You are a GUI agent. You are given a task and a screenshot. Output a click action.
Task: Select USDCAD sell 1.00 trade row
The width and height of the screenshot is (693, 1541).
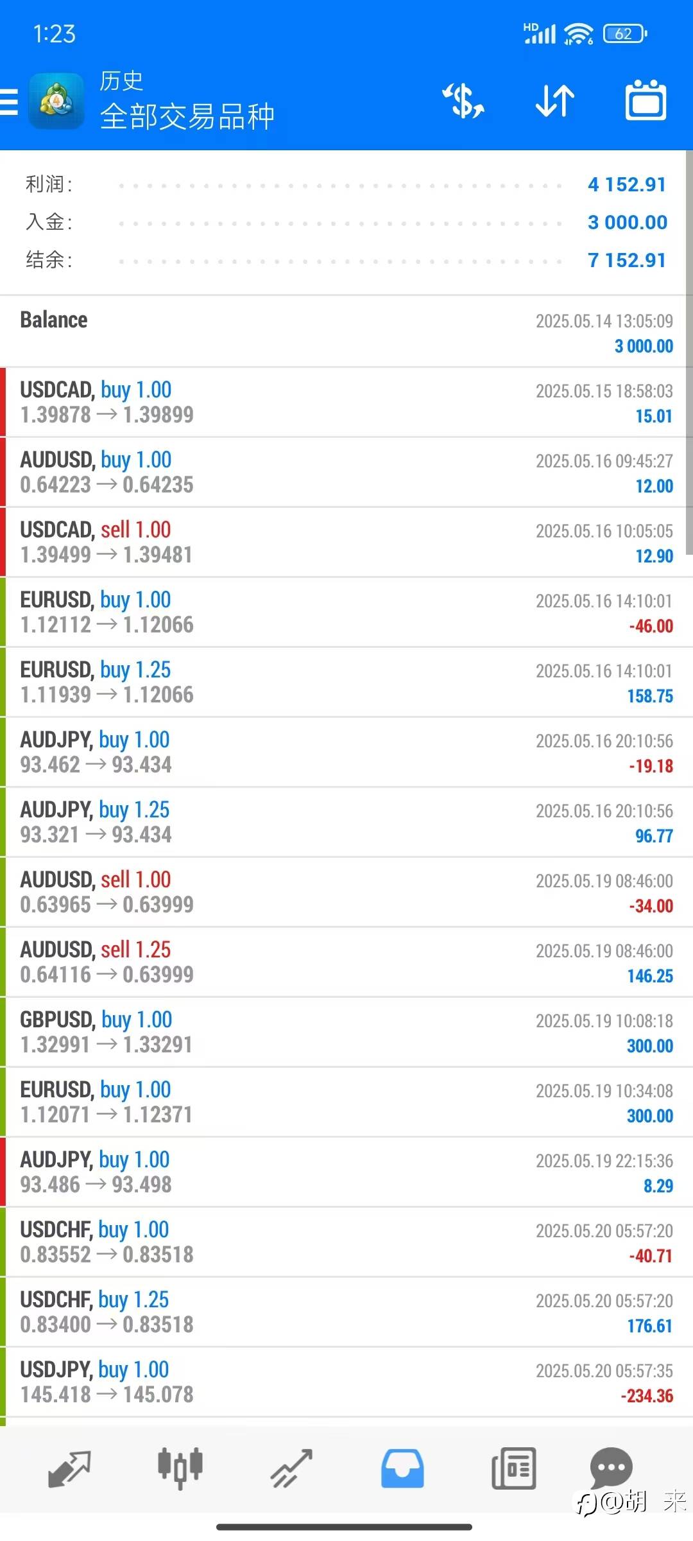coord(346,542)
